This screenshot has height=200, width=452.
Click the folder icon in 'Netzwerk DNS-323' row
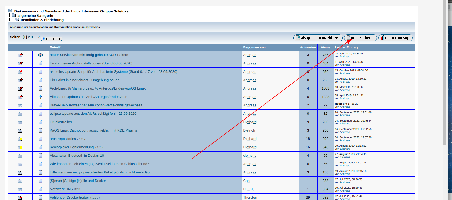coord(20,189)
